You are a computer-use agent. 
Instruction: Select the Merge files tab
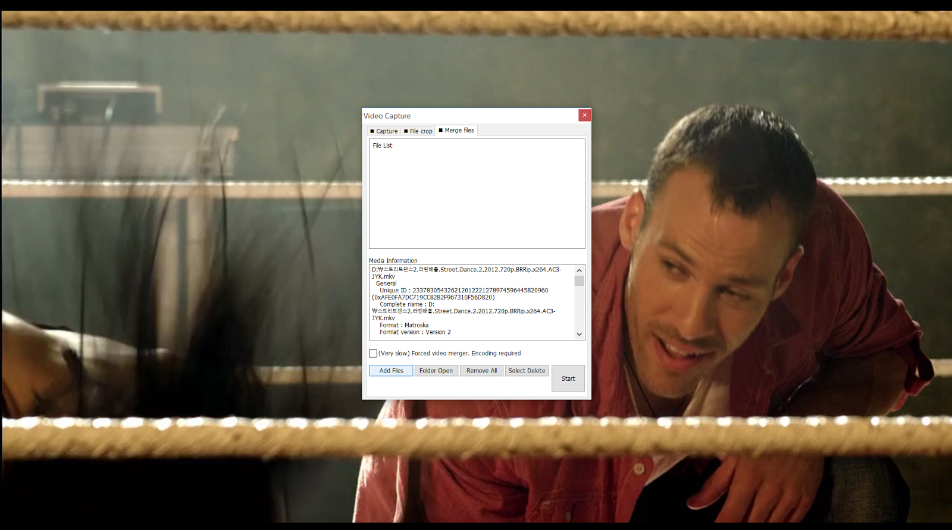(x=456, y=130)
